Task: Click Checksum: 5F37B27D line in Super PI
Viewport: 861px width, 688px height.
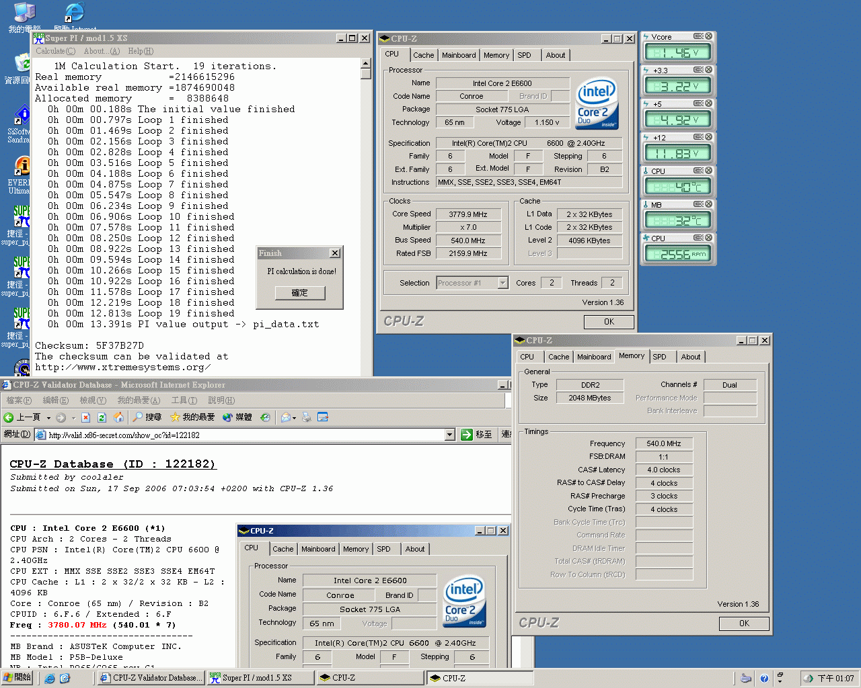Action: tap(89, 346)
